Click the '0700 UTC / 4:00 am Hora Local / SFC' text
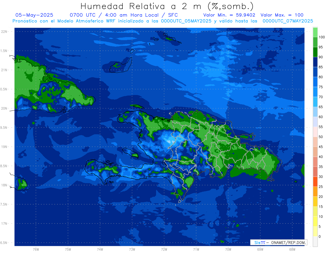The width and height of the screenshot is (328, 253). point(124,15)
